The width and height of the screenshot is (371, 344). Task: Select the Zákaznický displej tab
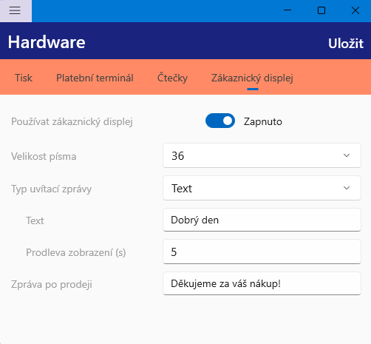pyautogui.click(x=252, y=78)
